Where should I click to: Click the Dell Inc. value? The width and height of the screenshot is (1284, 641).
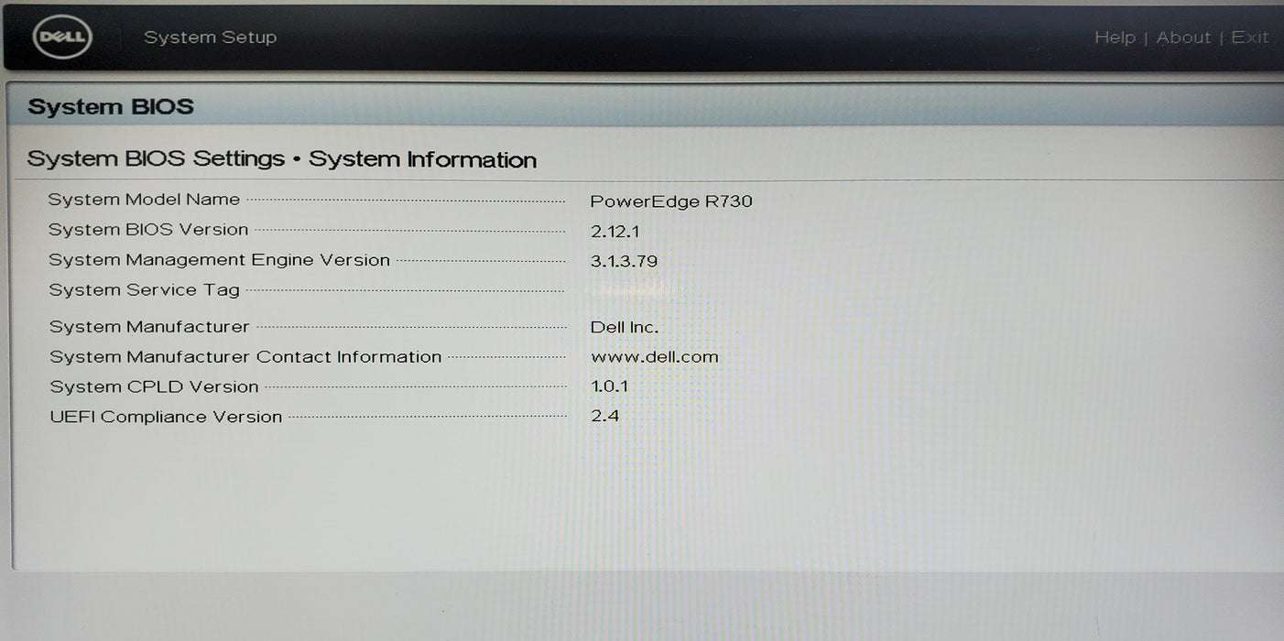(x=625, y=328)
